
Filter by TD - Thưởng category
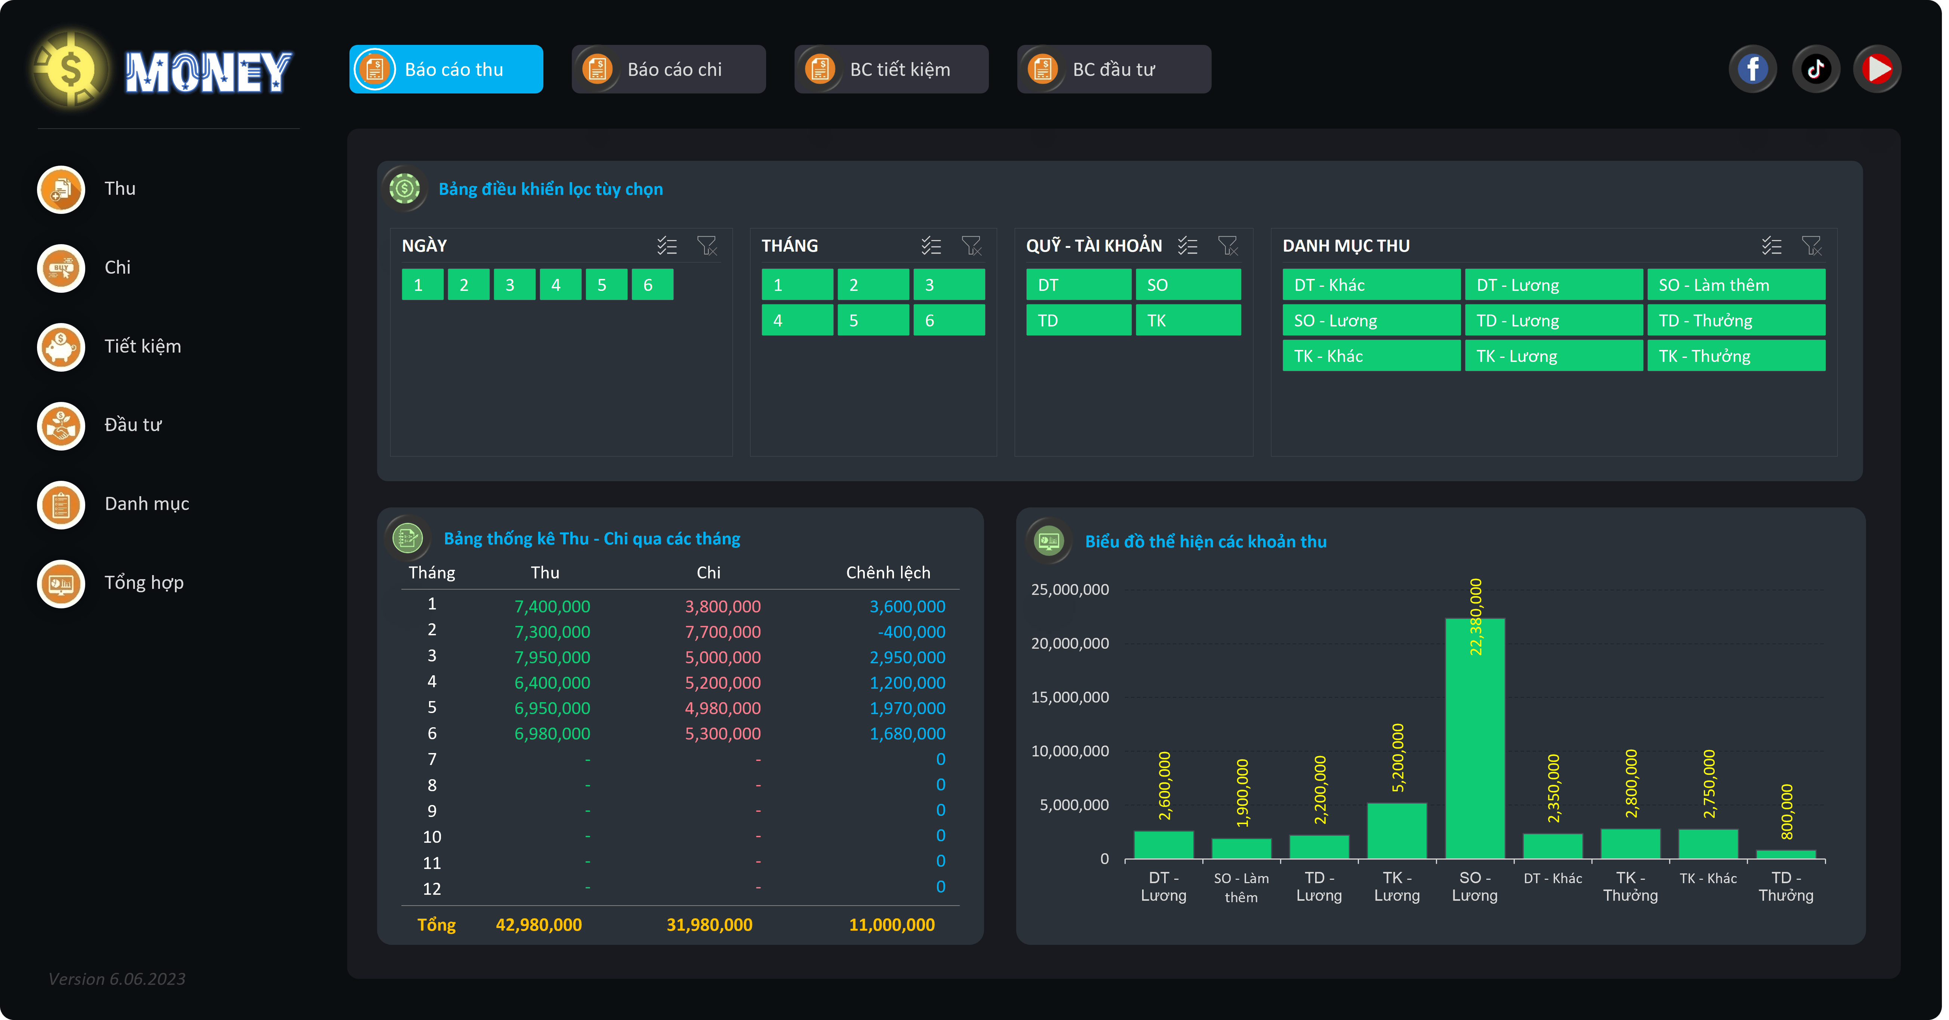click(x=1736, y=321)
